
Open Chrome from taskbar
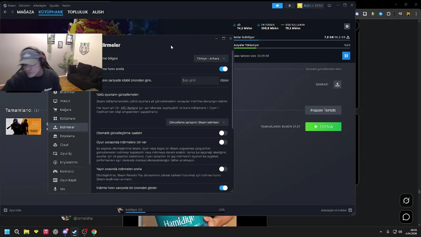tap(94, 232)
